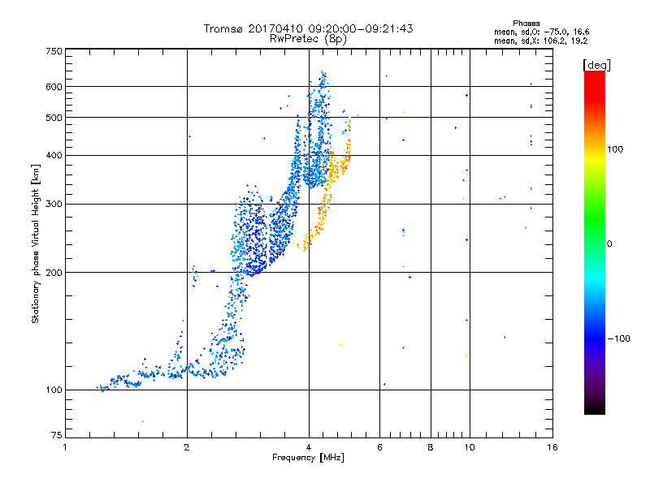
Task: Click the y-axis label '100'
Action: [x=54, y=390]
